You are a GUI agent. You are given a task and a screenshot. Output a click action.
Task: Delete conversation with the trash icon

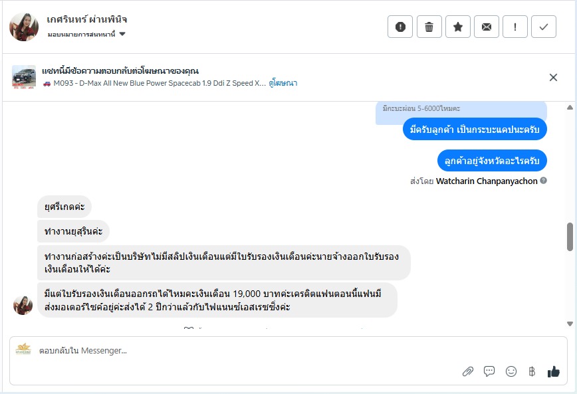pyautogui.click(x=429, y=27)
